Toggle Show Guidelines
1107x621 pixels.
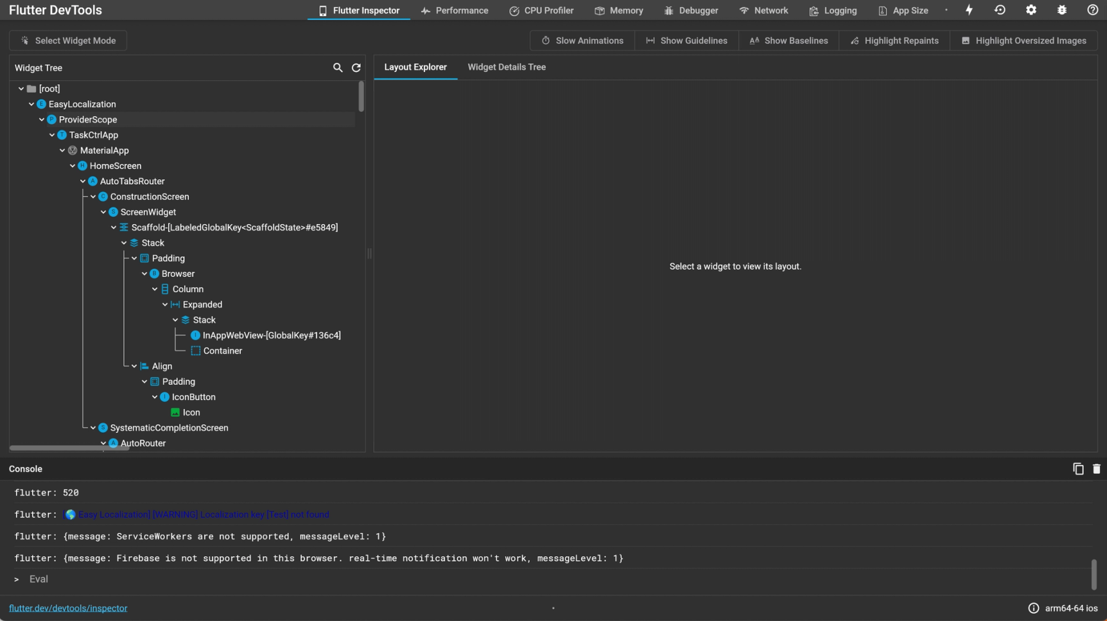click(x=686, y=40)
